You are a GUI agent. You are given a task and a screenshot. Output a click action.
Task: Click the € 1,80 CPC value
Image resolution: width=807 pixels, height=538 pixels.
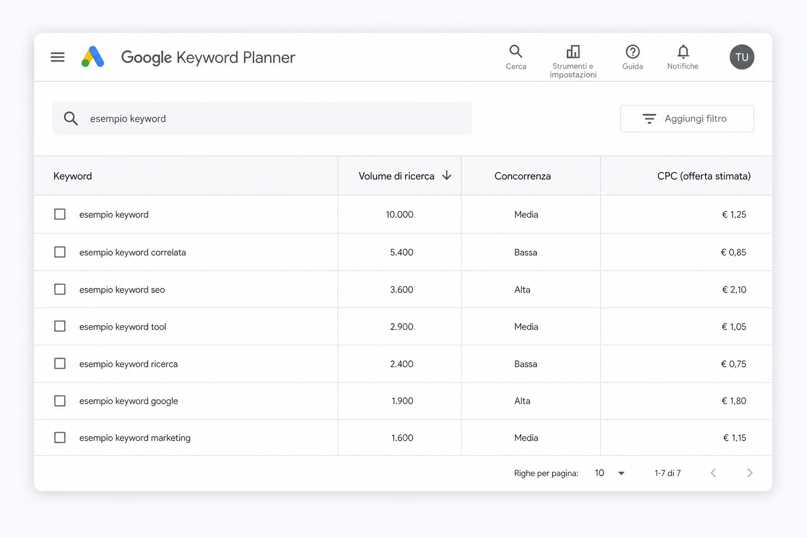[x=734, y=401]
